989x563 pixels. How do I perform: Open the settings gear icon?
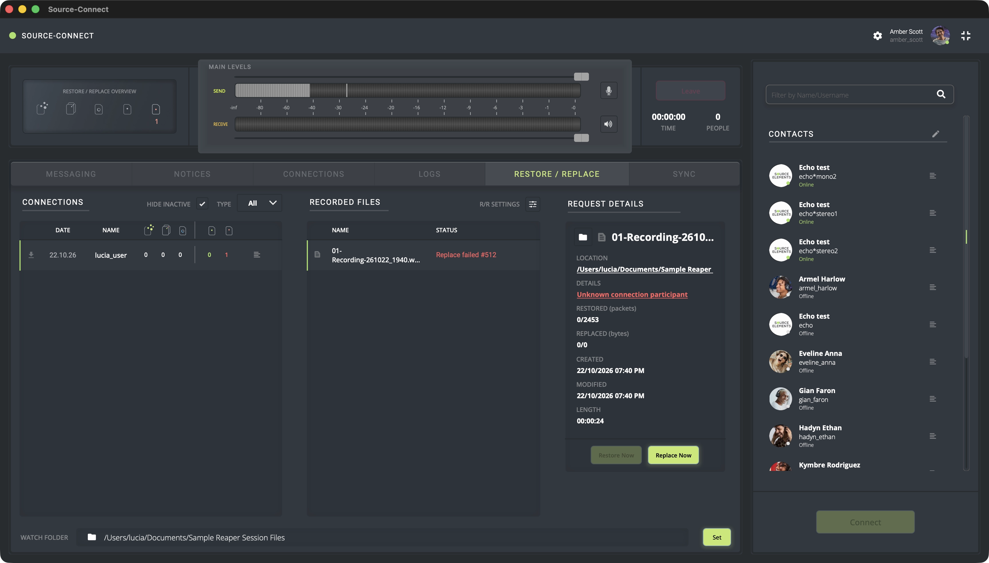[877, 36]
